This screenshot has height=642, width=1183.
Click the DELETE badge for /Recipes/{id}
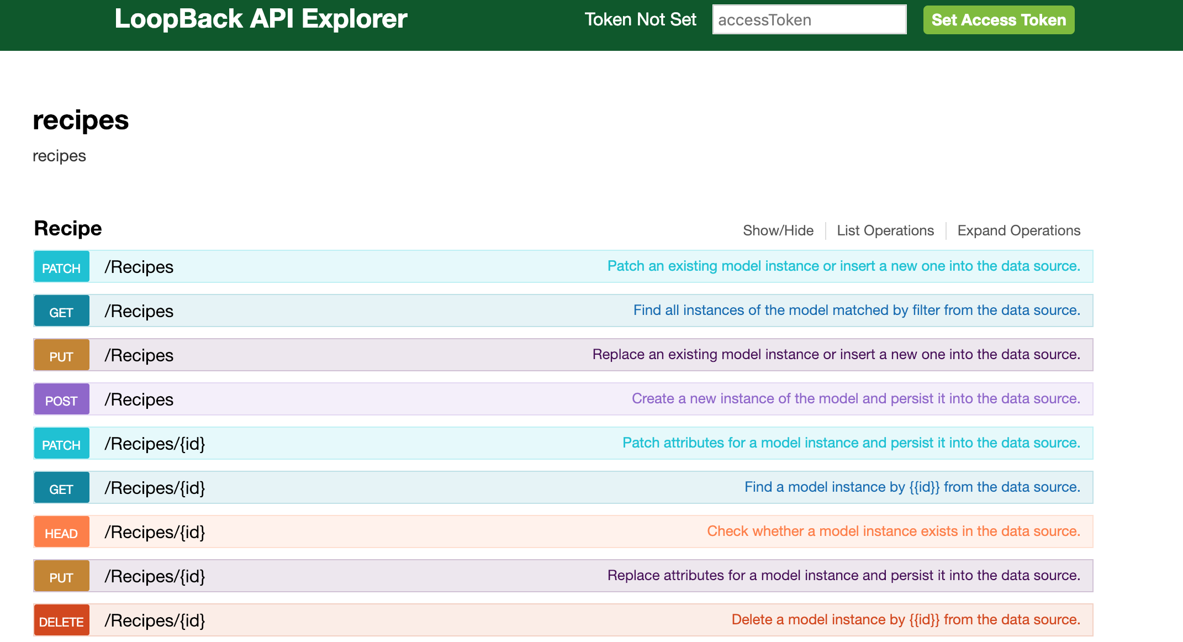(61, 621)
